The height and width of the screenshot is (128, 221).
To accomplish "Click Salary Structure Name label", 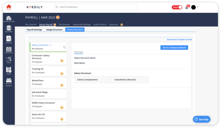I will (85, 58).
